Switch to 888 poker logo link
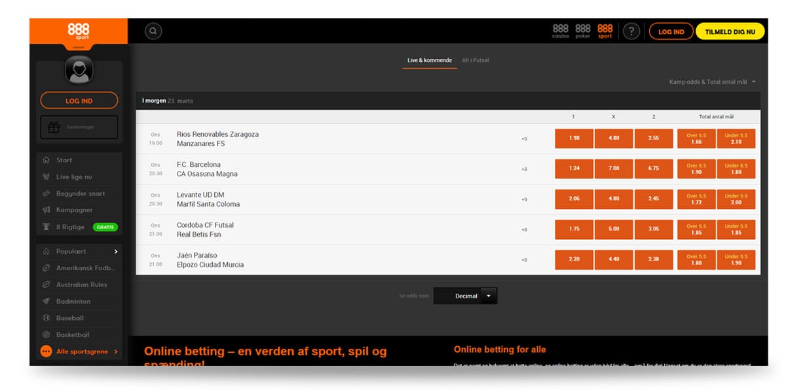The width and height of the screenshot is (786, 390). [x=583, y=31]
